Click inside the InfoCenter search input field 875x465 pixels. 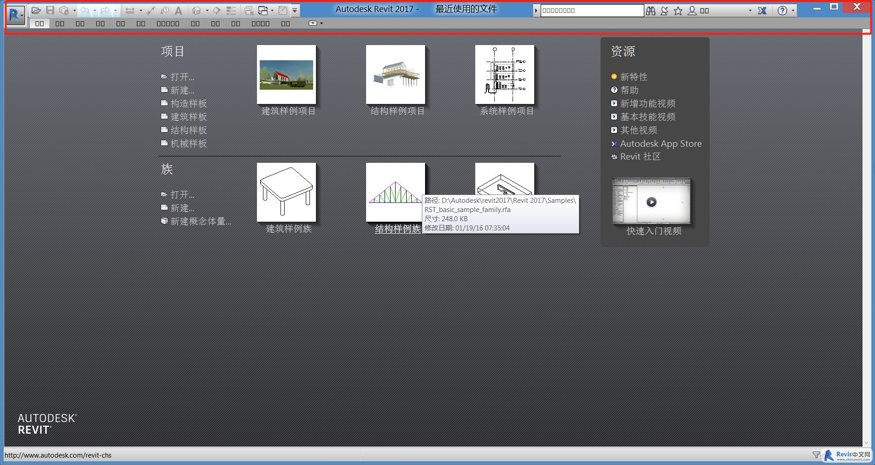(592, 11)
